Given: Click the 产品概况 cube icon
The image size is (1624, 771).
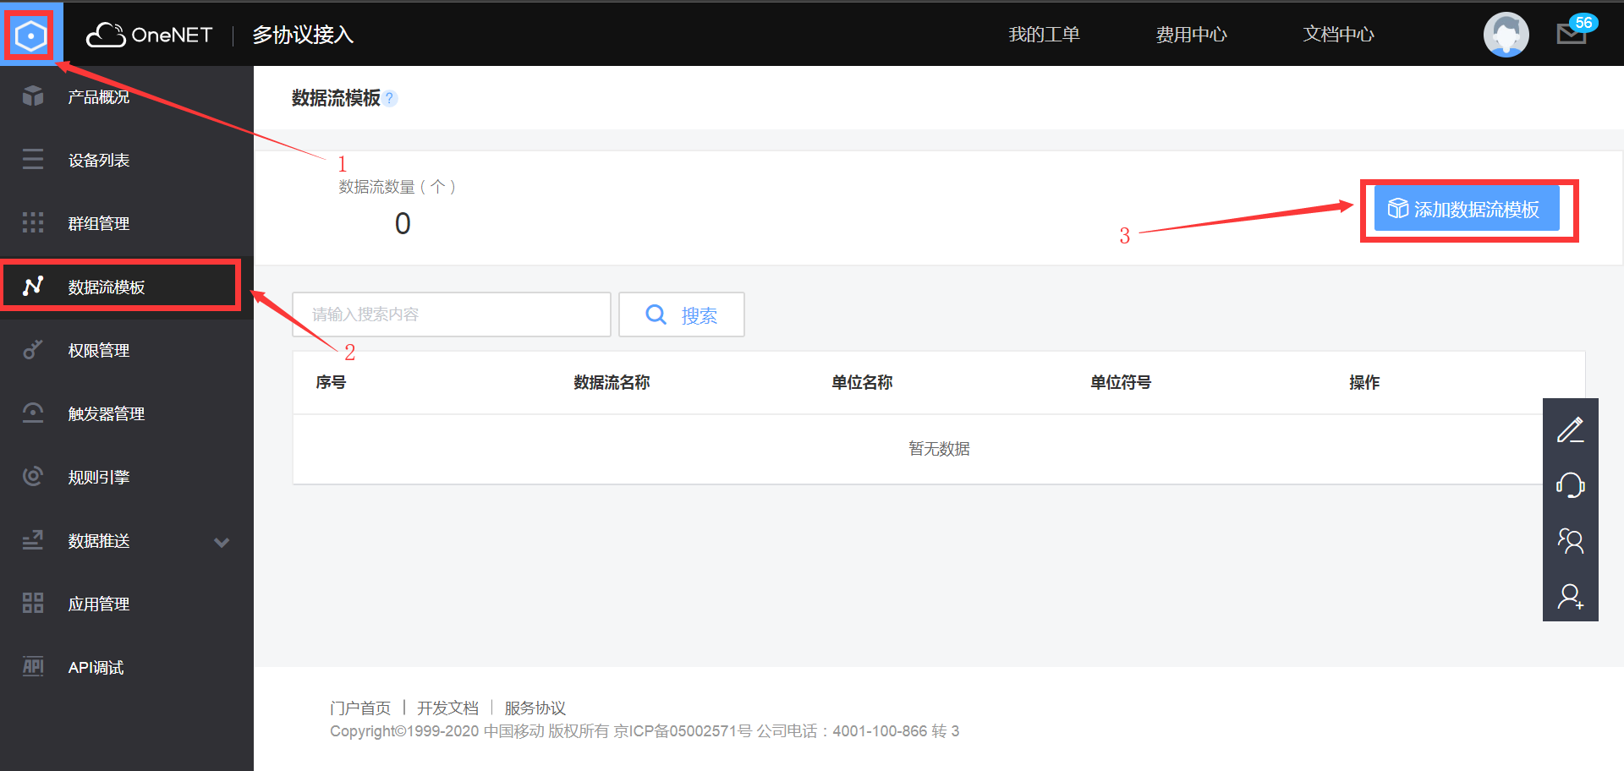Looking at the screenshot, I should pos(33,96).
